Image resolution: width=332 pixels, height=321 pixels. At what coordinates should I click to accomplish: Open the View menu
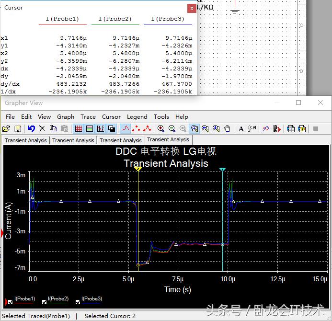click(x=44, y=117)
